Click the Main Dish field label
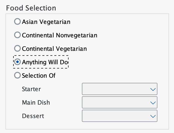This screenshot has height=133, width=174. coord(36,102)
